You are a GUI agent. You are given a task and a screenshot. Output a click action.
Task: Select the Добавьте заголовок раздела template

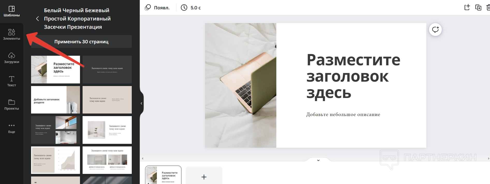tap(55, 100)
